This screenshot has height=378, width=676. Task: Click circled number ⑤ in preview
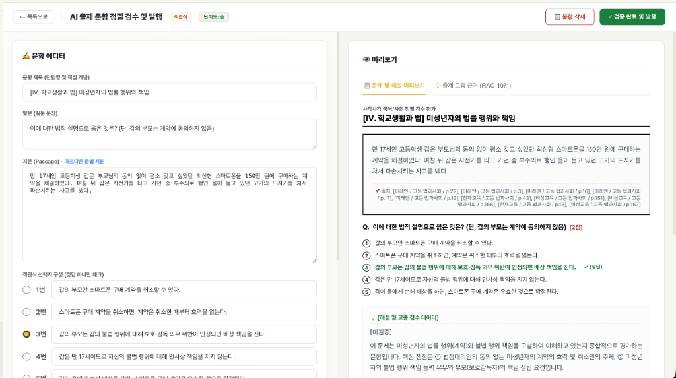tap(366, 292)
